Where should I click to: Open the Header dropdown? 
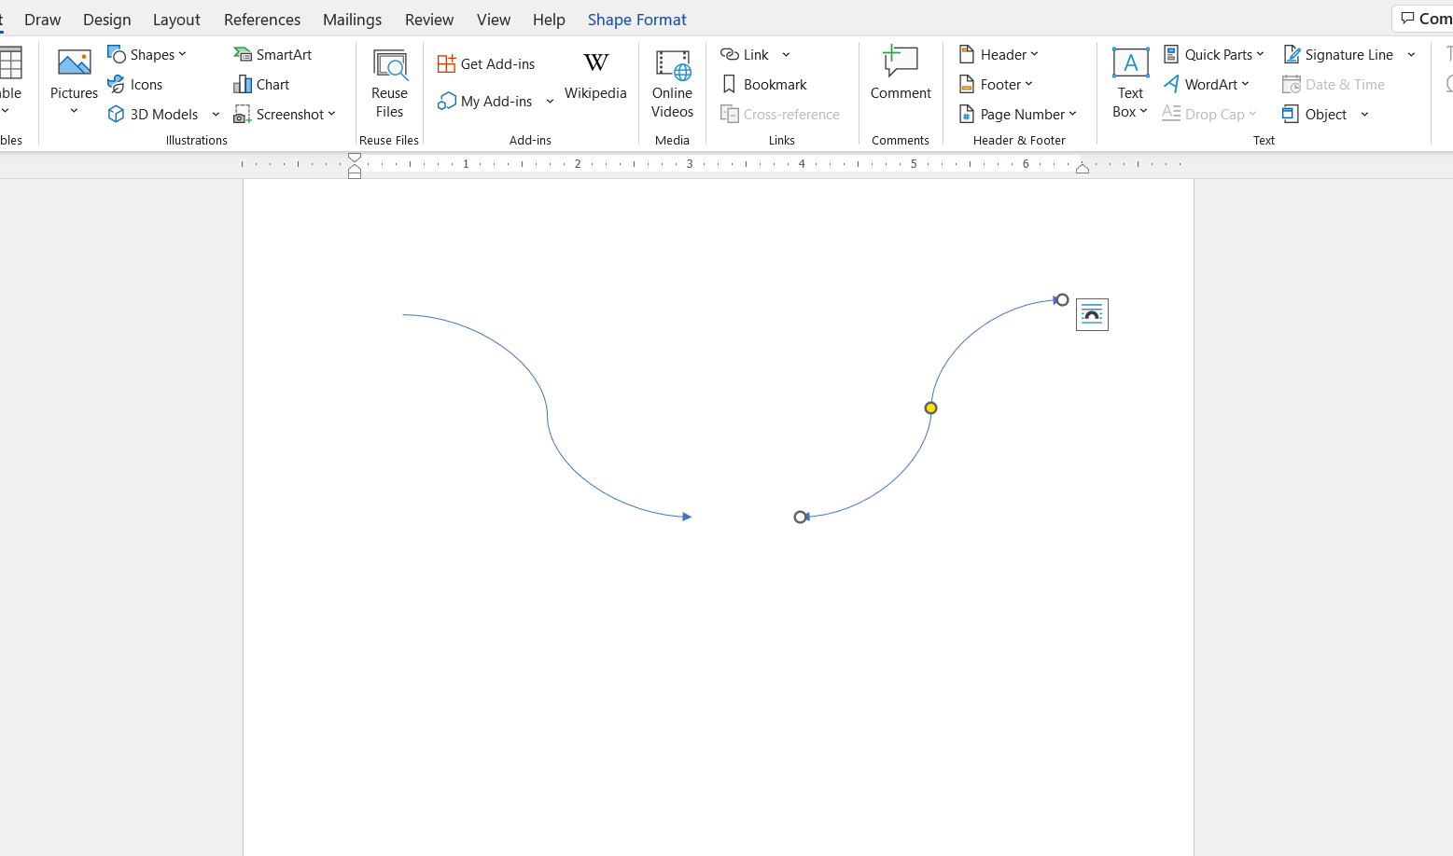999,54
